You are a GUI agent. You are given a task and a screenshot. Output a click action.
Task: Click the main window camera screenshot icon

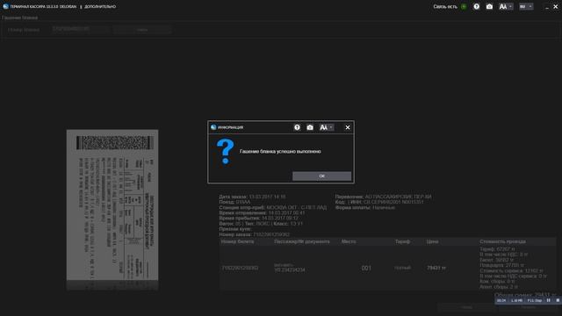[x=489, y=6]
